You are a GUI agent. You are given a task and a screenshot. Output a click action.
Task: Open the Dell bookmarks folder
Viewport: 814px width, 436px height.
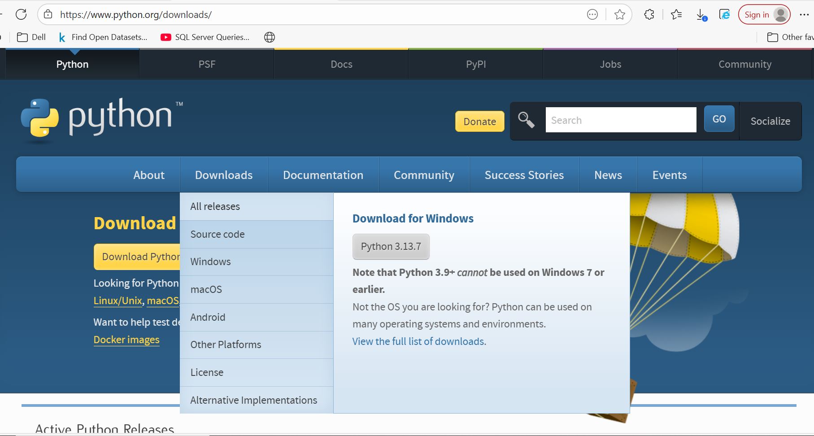pyautogui.click(x=31, y=37)
